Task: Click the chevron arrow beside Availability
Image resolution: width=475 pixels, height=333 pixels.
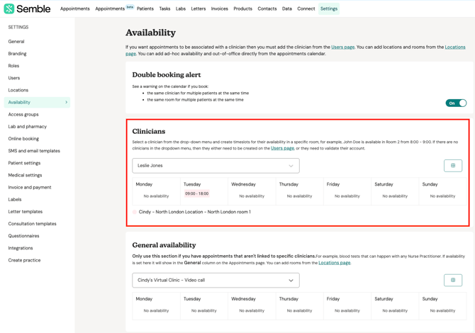Action: pyautogui.click(x=67, y=102)
